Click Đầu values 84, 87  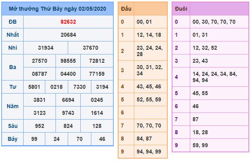144,139
